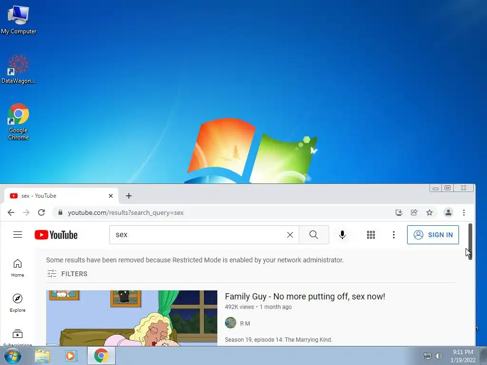
Task: Start voice search with microphone
Action: (342, 235)
